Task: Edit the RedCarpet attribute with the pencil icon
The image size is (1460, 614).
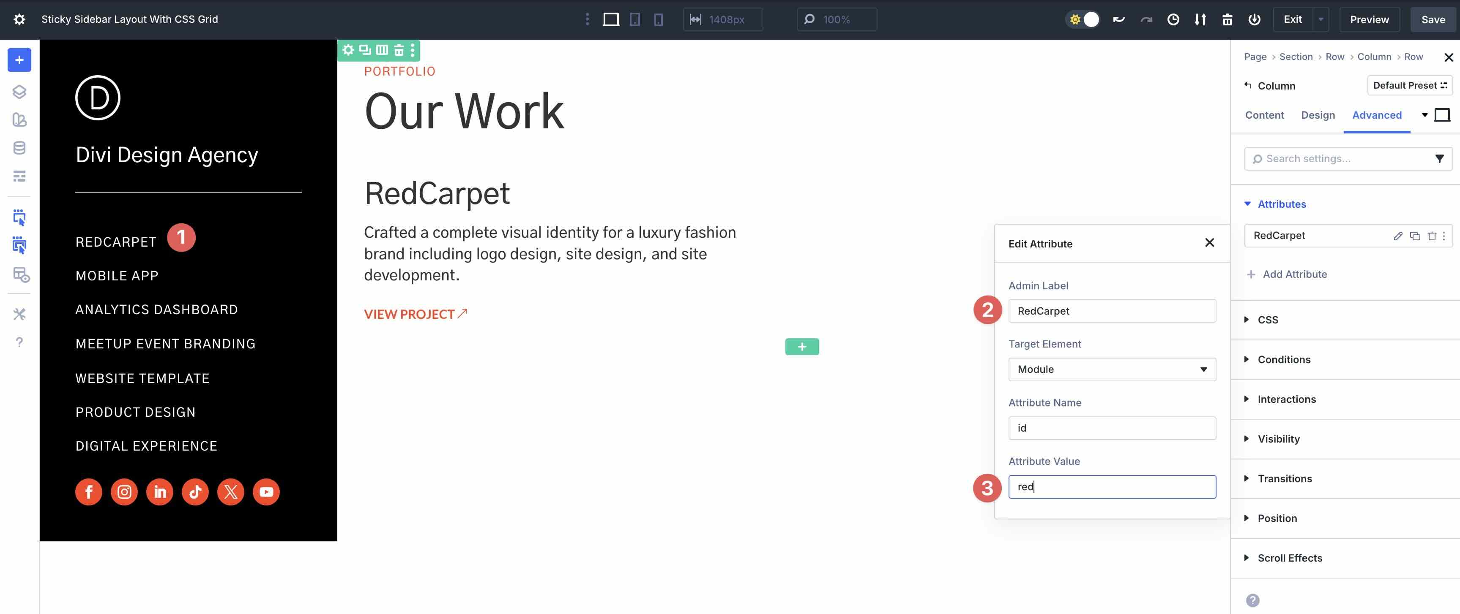Action: click(x=1398, y=236)
